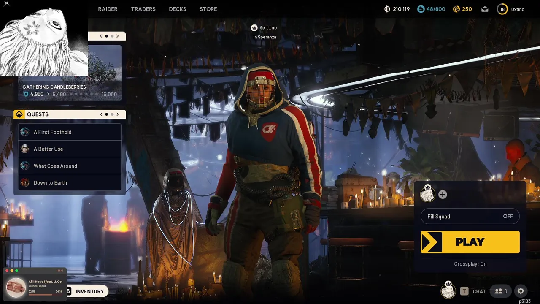Image resolution: width=540 pixels, height=304 pixels.
Task: Click the trader portrait next to What Goes Around
Action: tap(25, 166)
